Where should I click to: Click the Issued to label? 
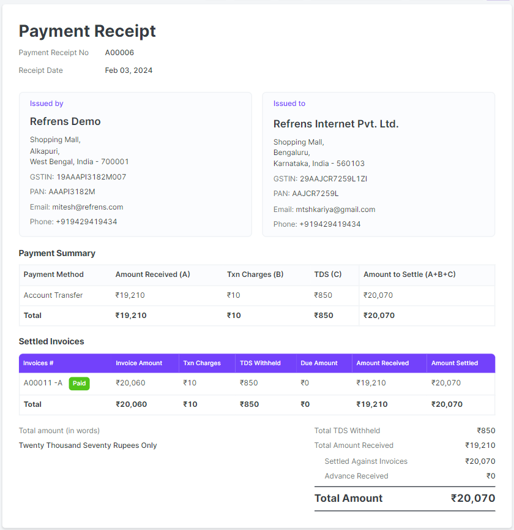click(x=289, y=104)
